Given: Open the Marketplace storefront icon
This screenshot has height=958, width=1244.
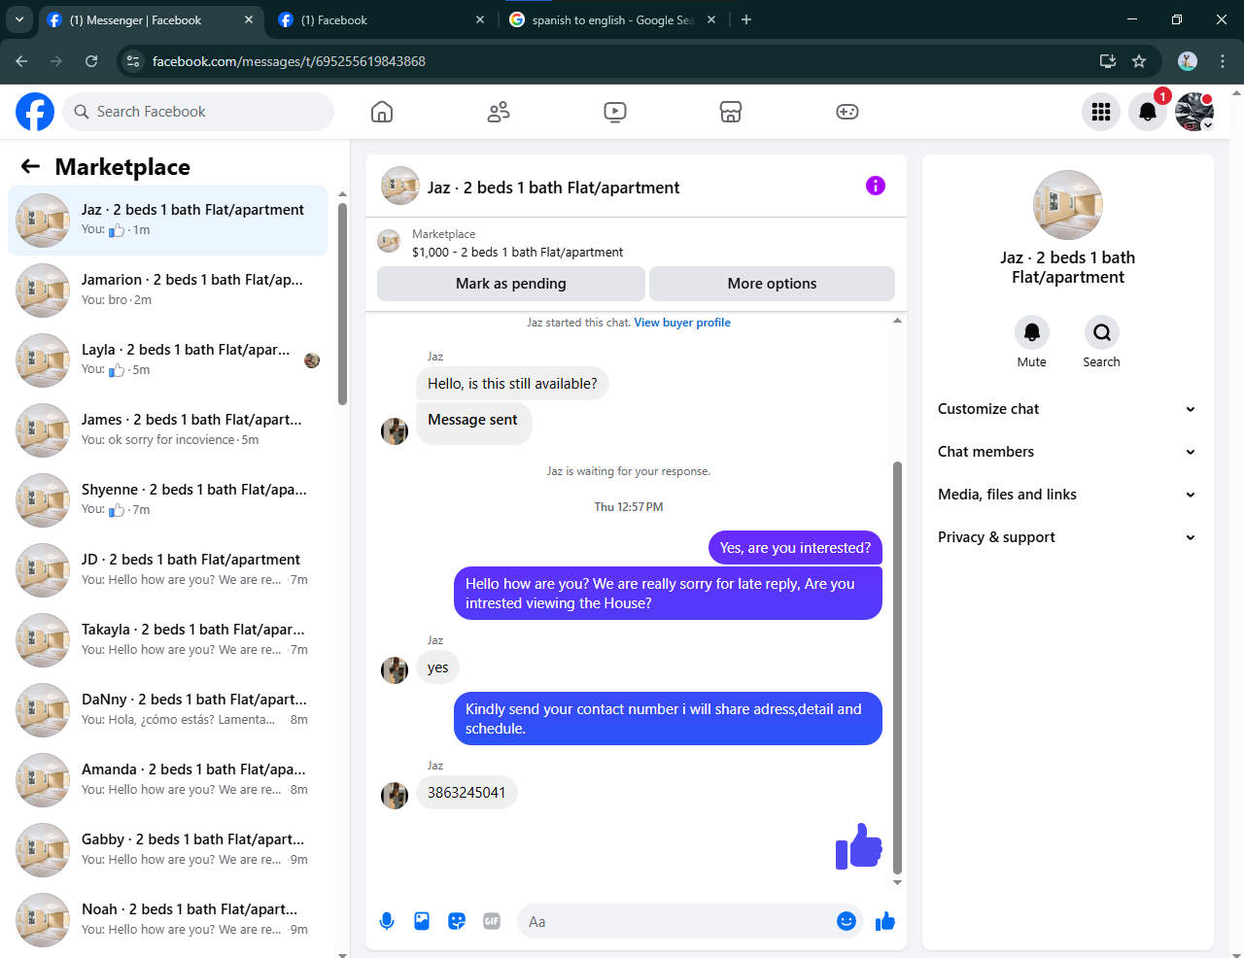Looking at the screenshot, I should 731,112.
